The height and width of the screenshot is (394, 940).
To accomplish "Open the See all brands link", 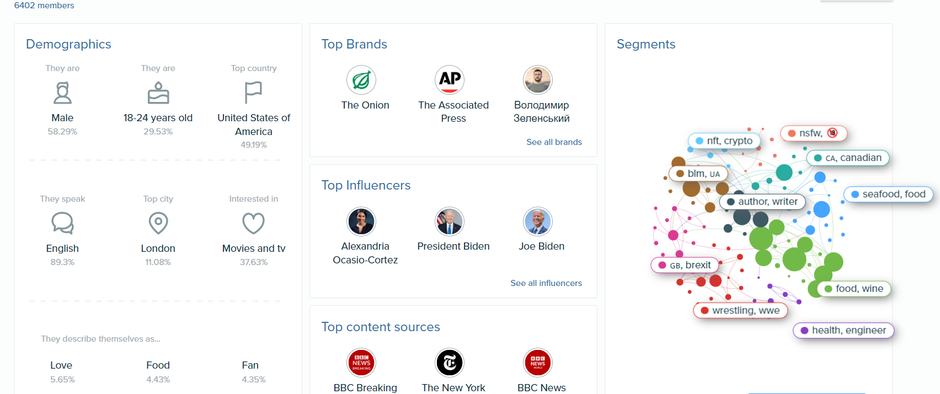I will pos(554,142).
